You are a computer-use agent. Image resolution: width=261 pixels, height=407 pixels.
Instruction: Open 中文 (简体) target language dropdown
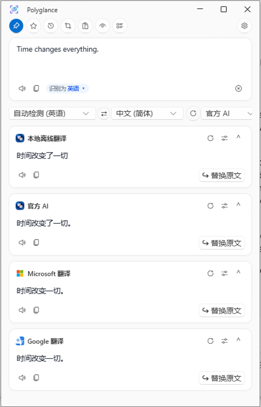147,114
